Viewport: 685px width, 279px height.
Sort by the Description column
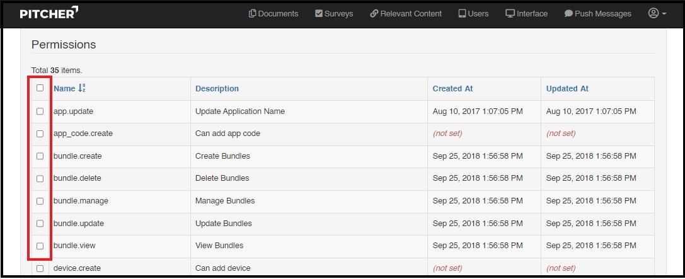[217, 89]
